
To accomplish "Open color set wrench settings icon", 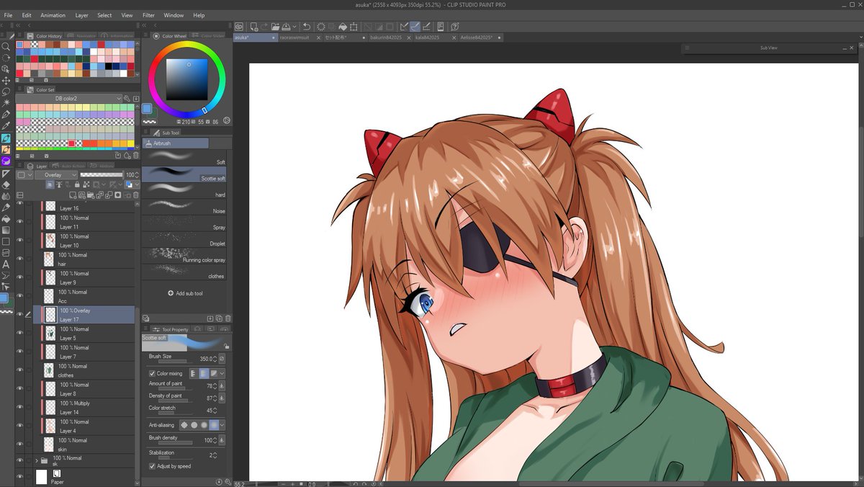I will (127, 98).
